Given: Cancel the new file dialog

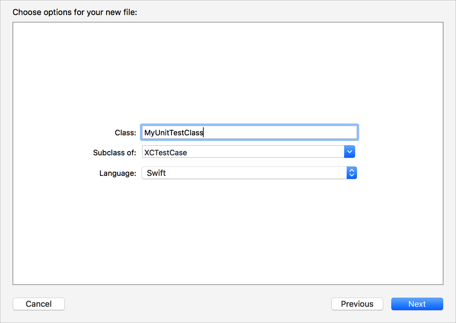Looking at the screenshot, I should (39, 304).
